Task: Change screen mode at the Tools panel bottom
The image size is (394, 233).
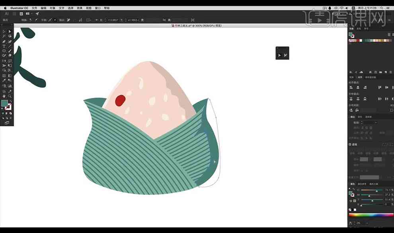Action: click(7, 123)
